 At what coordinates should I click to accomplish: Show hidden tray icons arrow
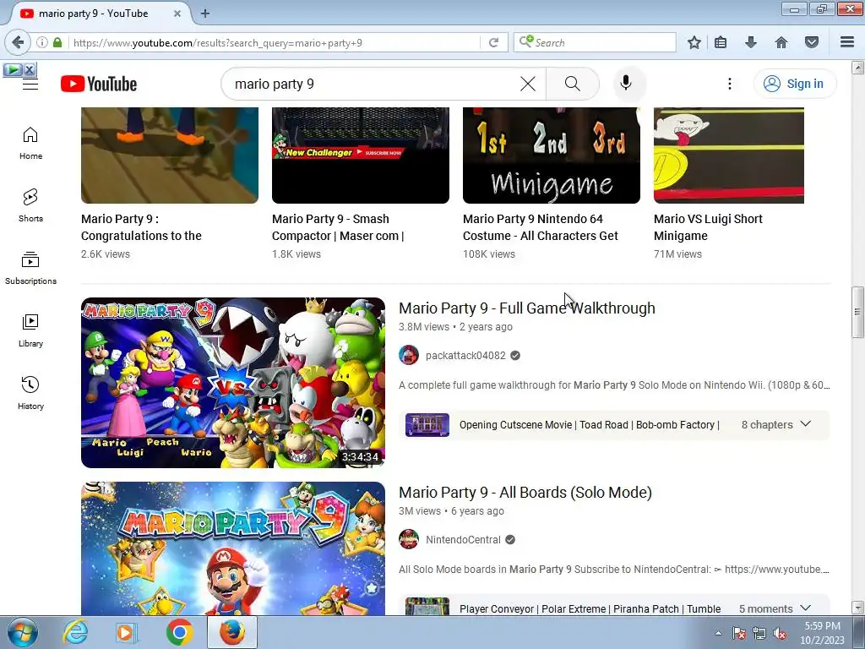tap(718, 633)
